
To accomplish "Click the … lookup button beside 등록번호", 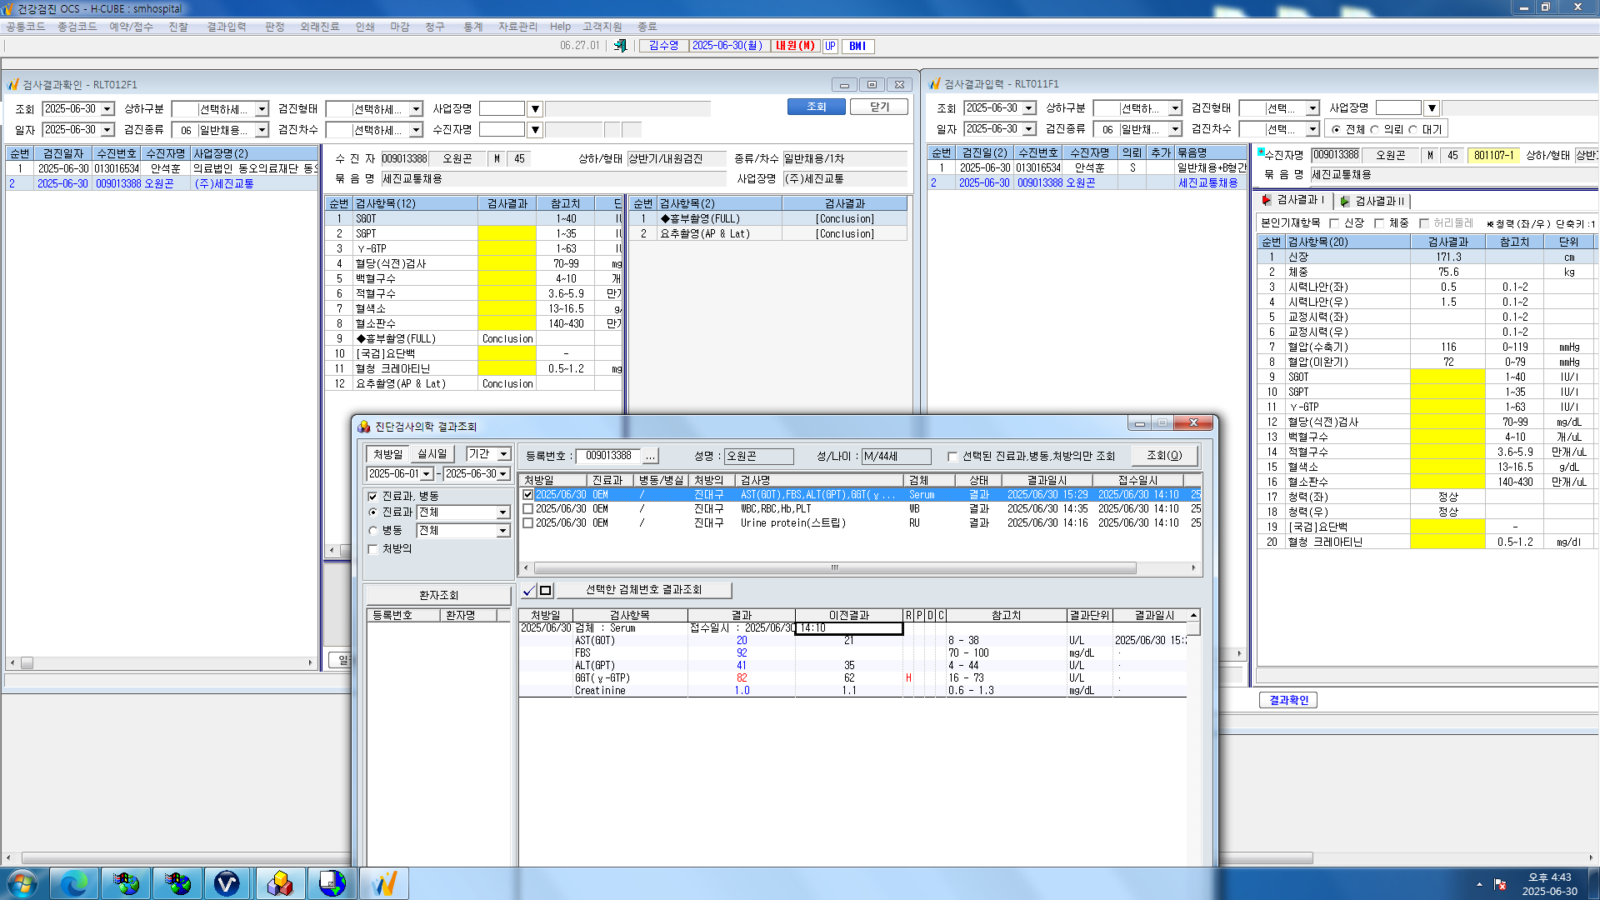I will point(650,456).
